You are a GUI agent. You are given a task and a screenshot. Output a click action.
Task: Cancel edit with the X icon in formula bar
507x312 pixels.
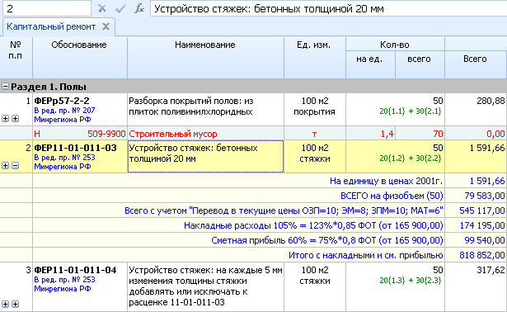point(102,9)
